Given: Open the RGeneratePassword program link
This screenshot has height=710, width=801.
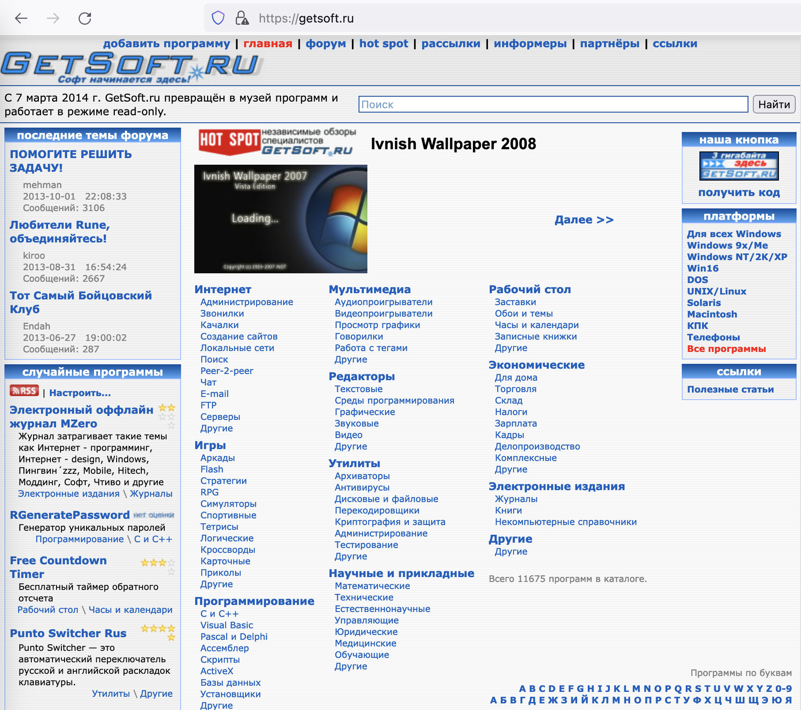Looking at the screenshot, I should [x=70, y=515].
